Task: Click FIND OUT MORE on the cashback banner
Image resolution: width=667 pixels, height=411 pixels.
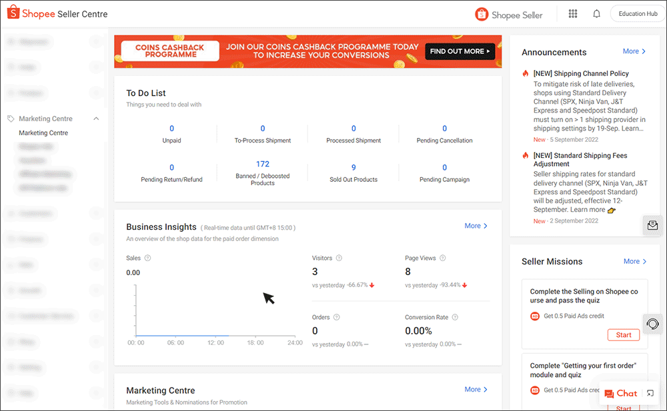Action: [x=460, y=51]
